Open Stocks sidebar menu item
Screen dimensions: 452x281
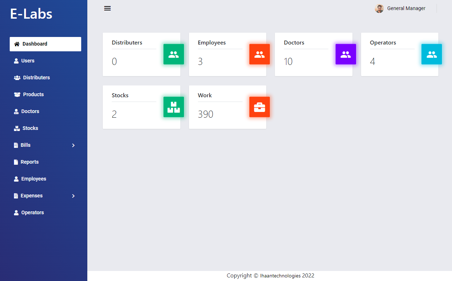[45, 128]
